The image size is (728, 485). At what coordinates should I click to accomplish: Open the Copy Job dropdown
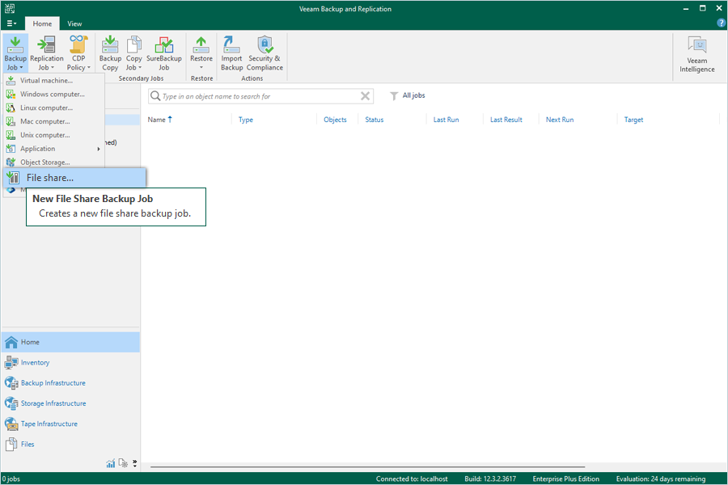tap(133, 53)
